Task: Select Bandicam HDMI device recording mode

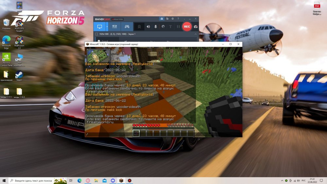Action: (114, 27)
